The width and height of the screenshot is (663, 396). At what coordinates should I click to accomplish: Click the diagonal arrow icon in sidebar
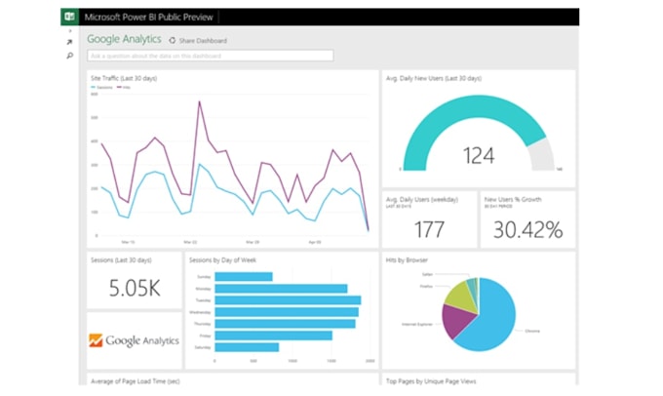pyautogui.click(x=70, y=42)
